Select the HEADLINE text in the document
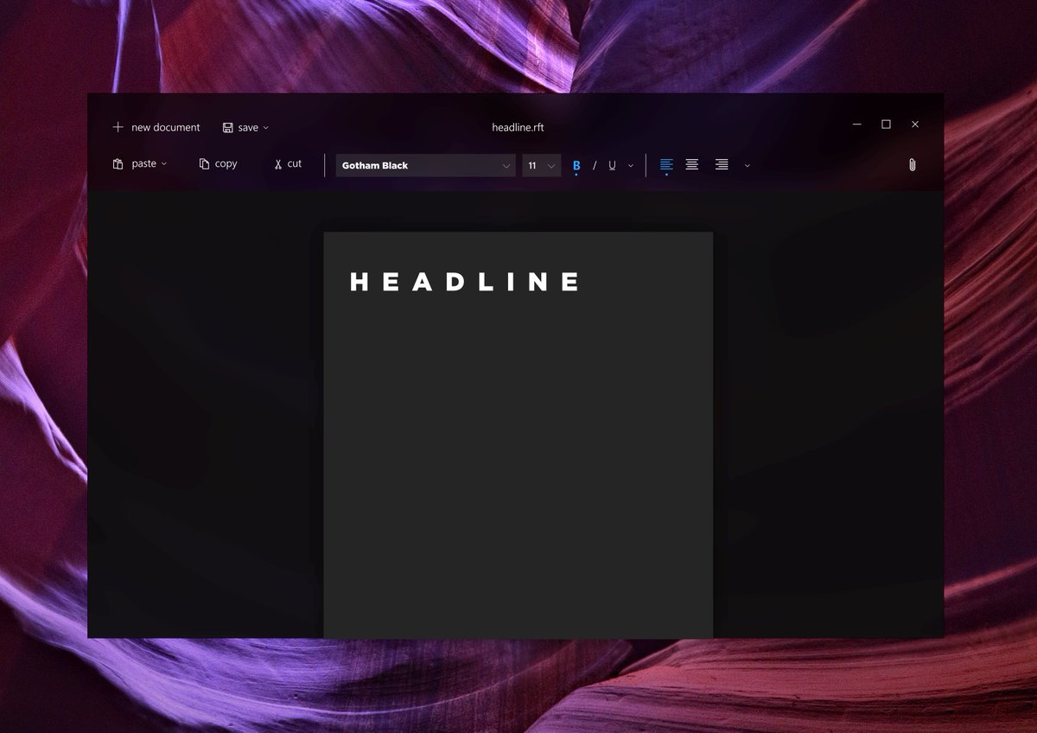This screenshot has width=1037, height=733. pyautogui.click(x=465, y=281)
